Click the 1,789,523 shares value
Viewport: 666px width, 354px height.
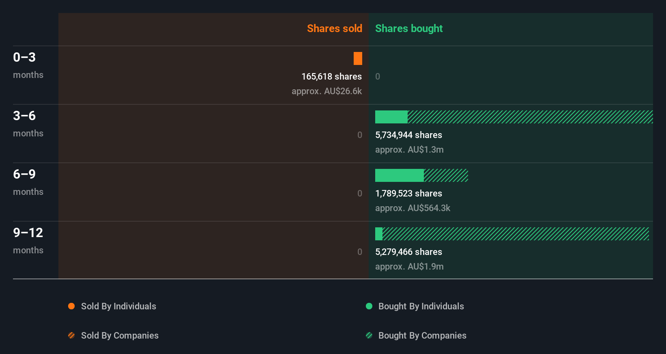(408, 193)
